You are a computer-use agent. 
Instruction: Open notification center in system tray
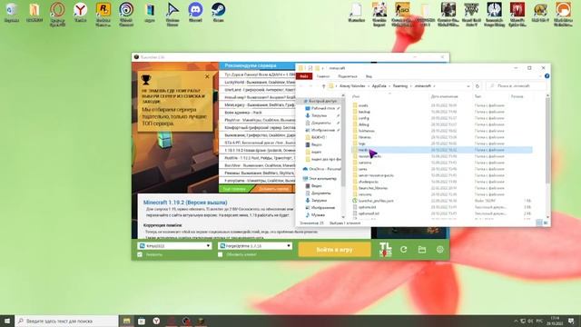[x=571, y=321]
